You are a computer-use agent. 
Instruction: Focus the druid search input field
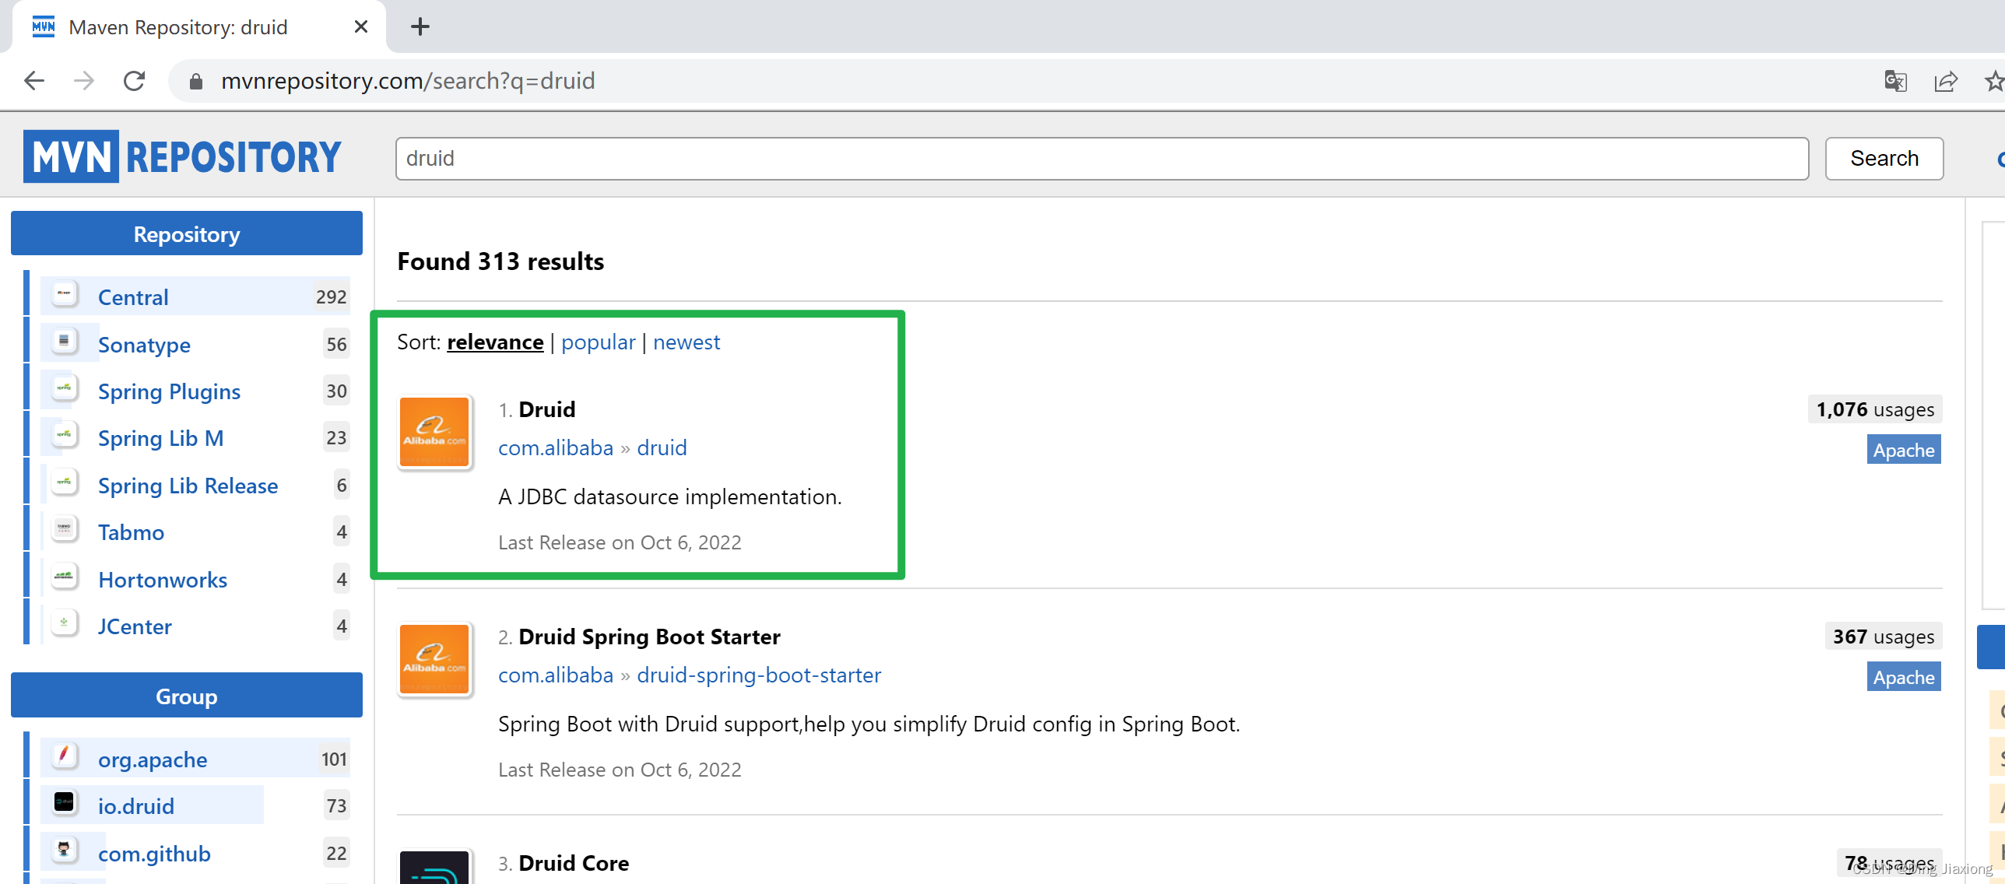[1101, 159]
